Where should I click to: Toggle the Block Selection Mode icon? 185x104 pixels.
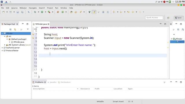(103, 12)
